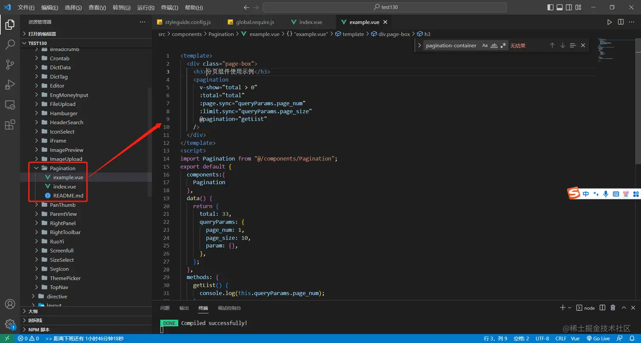Viewport: 641px width, 343px height.
Task: Open the Explorer panel more actions ellipsis
Action: click(x=142, y=22)
